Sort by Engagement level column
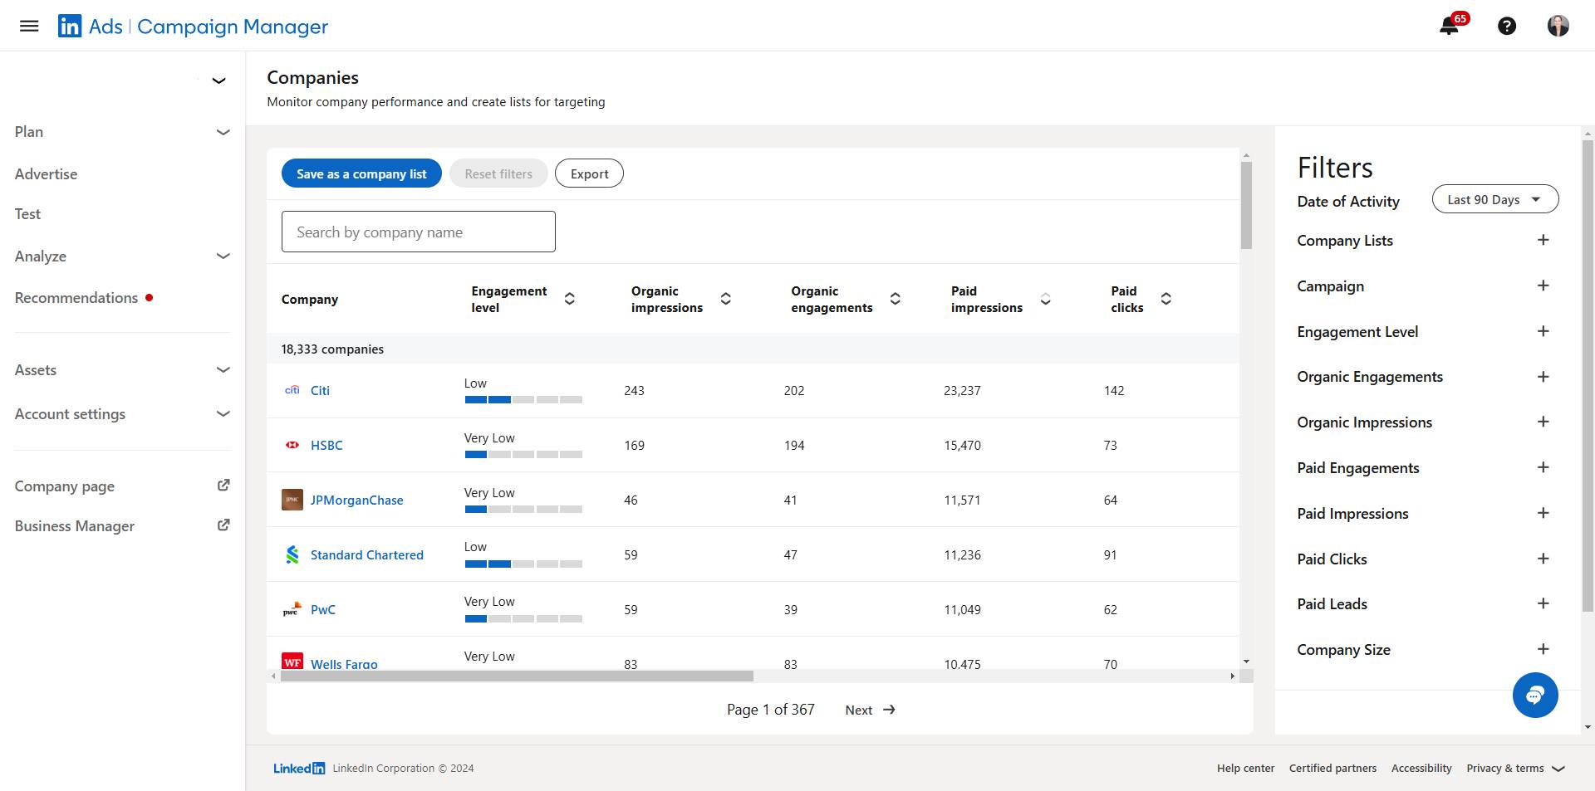Viewport: 1595px width, 791px height. pyautogui.click(x=570, y=299)
